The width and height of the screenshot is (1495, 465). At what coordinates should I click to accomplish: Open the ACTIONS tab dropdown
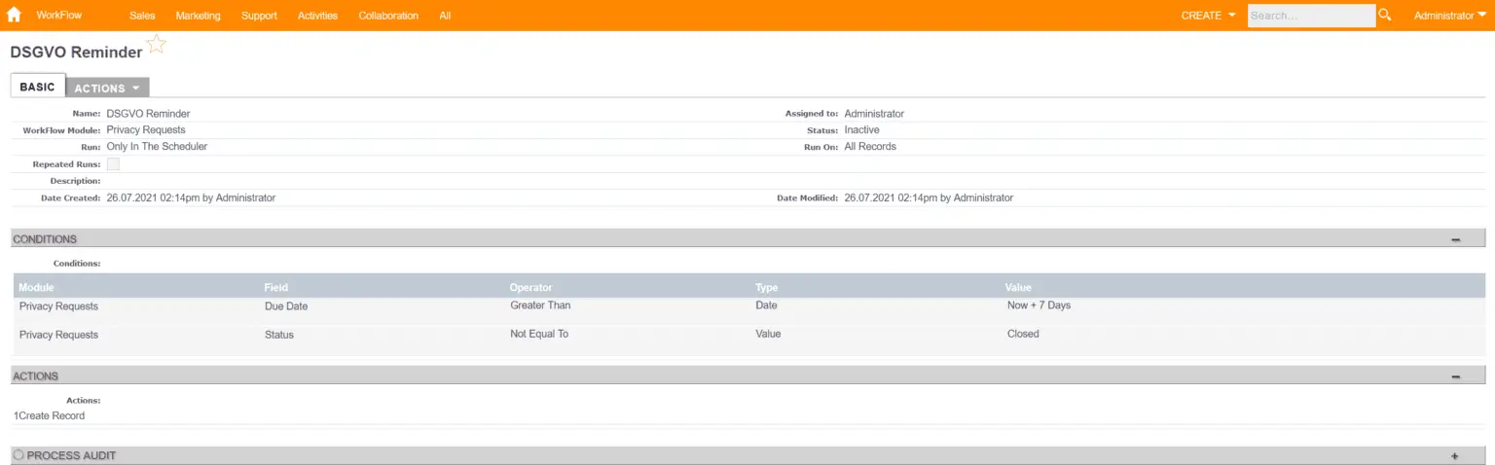[107, 88]
